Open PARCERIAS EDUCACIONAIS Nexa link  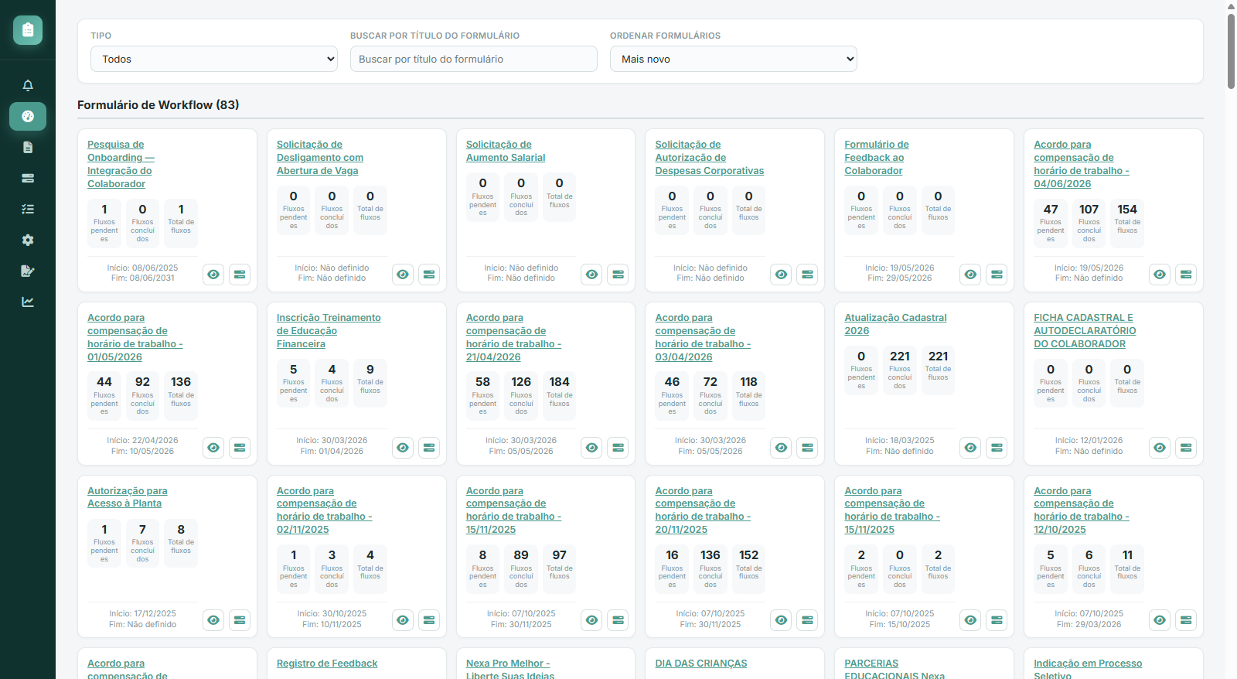pos(895,669)
